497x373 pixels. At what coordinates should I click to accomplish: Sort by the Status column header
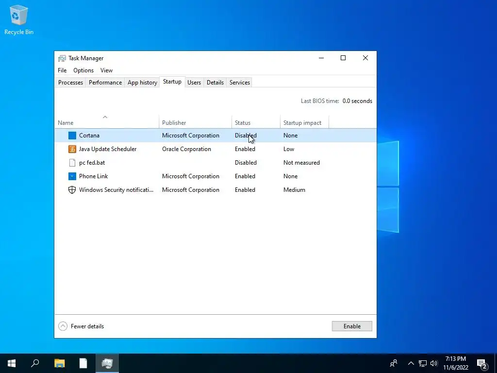256,123
